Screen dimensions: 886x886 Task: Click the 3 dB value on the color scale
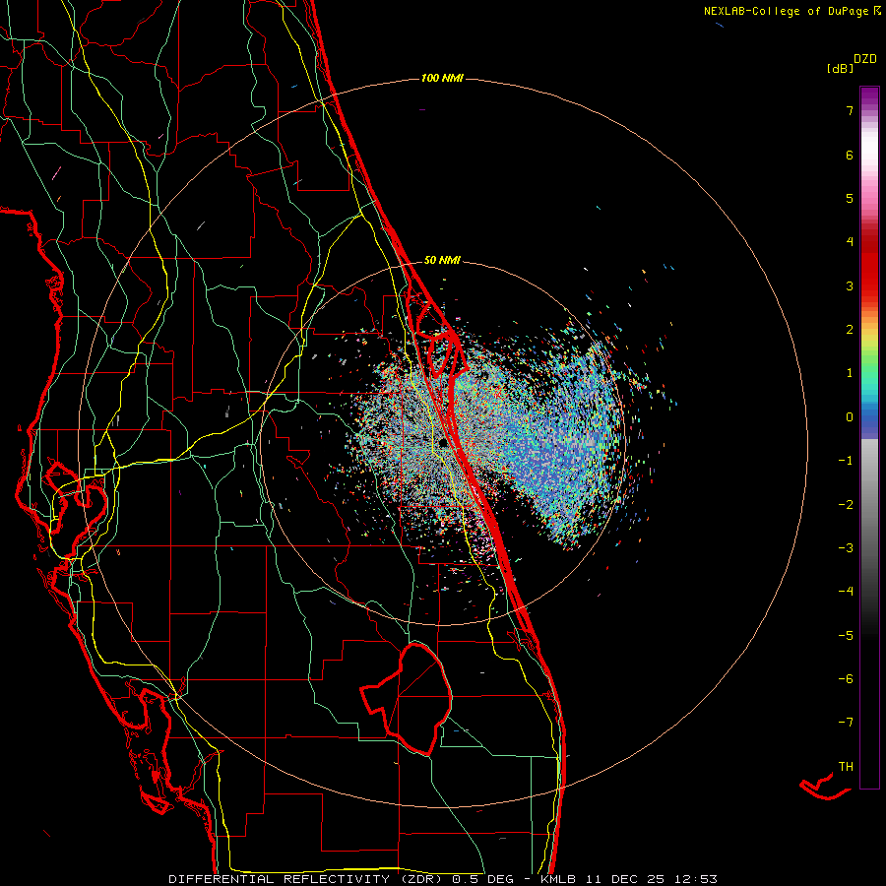(850, 285)
